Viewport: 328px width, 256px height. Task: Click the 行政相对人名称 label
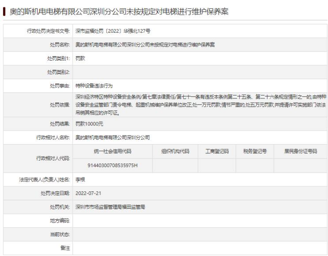[53, 138]
